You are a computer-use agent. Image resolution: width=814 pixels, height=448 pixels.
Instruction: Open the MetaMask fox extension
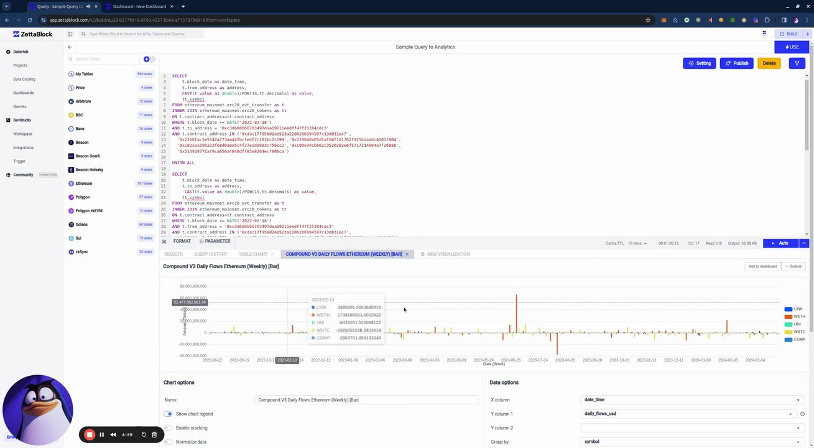(x=664, y=20)
